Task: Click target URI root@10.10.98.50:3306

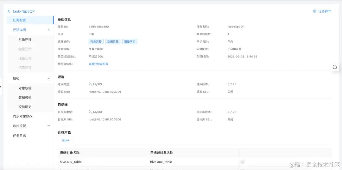Action: pyautogui.click(x=105, y=119)
